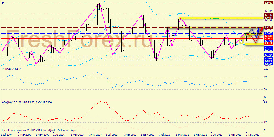Select the red 1.3118 support level label
This screenshot has height=137, width=274.
click(267, 44)
